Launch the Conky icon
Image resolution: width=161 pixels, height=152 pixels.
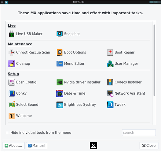tap(12, 93)
